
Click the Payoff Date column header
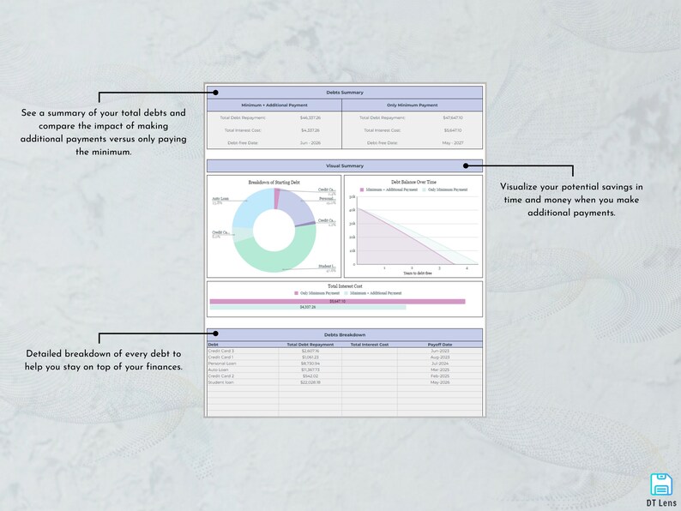(440, 345)
